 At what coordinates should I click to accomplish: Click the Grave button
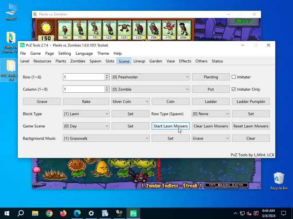click(42, 102)
